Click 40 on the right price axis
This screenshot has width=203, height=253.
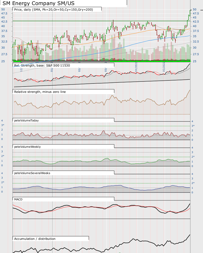click(x=195, y=26)
